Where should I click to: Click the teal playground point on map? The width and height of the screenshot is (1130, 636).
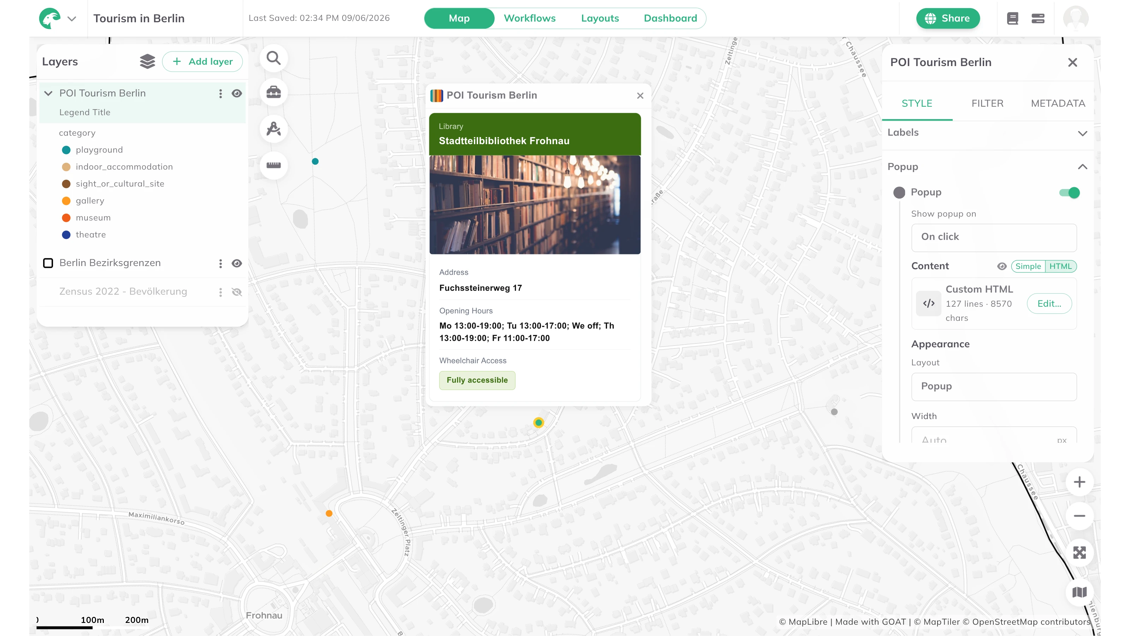(315, 161)
